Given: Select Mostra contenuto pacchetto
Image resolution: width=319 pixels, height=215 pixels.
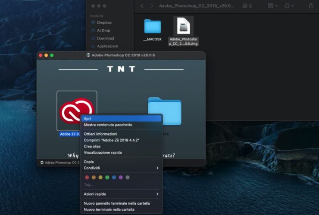Looking at the screenshot, I should (108, 125).
